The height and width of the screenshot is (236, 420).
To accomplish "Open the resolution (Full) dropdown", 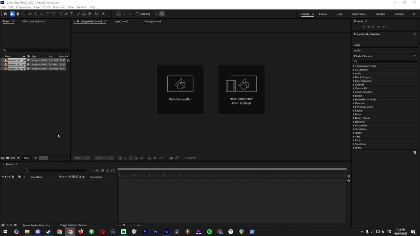I will pos(104,158).
